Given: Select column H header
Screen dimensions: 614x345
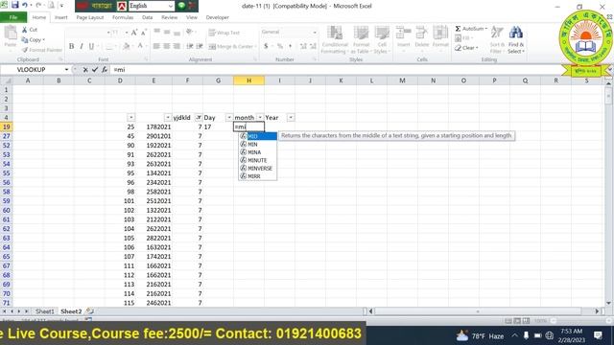Looking at the screenshot, I should pyautogui.click(x=248, y=80).
